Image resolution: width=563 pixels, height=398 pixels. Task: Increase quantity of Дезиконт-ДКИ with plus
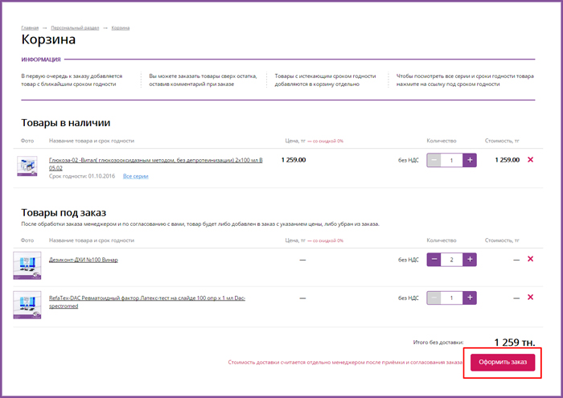tap(470, 259)
